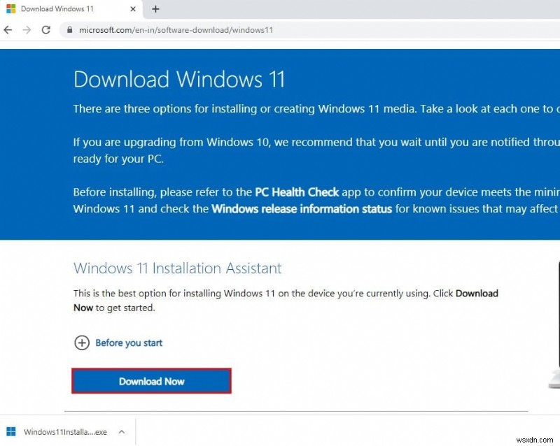This screenshot has height=446, width=560.
Task: Expand the Before you start section
Action: coord(129,343)
